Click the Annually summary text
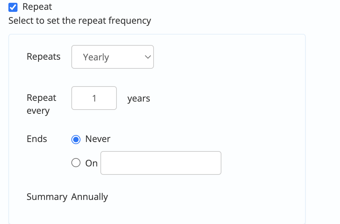Image resolution: width=340 pixels, height=224 pixels. point(90,197)
